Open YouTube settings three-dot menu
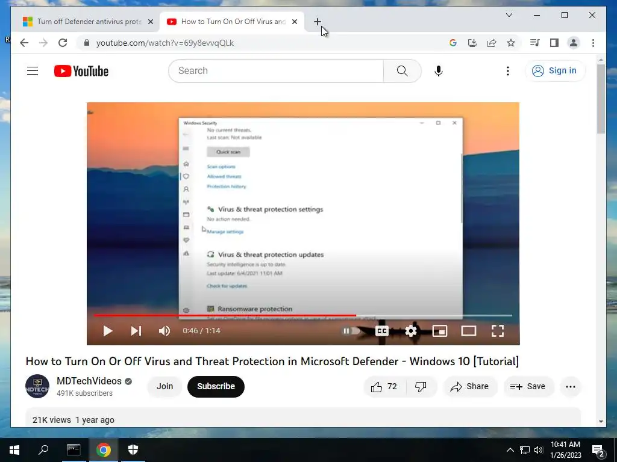The image size is (617, 462). [x=508, y=71]
